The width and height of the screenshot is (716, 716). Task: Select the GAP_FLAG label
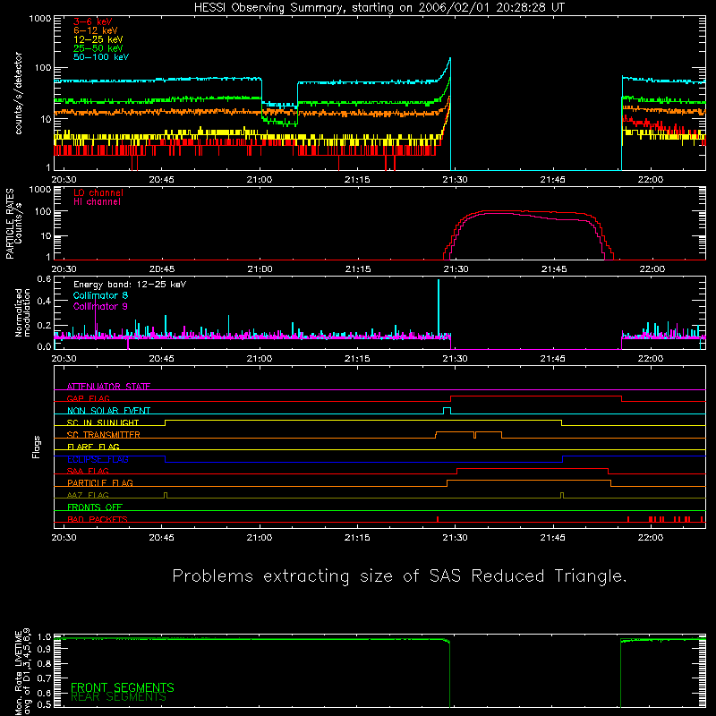pos(88,398)
